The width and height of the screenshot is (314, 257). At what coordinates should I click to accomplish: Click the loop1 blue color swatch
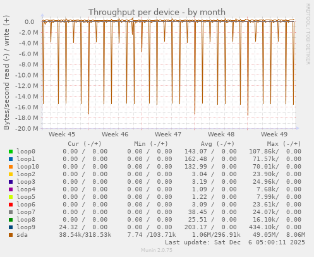[11, 159]
